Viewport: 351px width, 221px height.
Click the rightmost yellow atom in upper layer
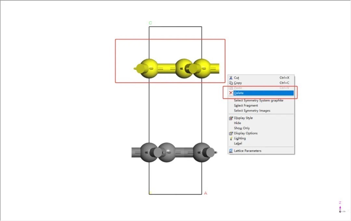201,68
